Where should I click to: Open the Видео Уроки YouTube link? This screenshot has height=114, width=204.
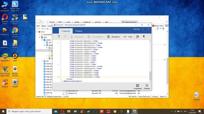click(x=158, y=26)
